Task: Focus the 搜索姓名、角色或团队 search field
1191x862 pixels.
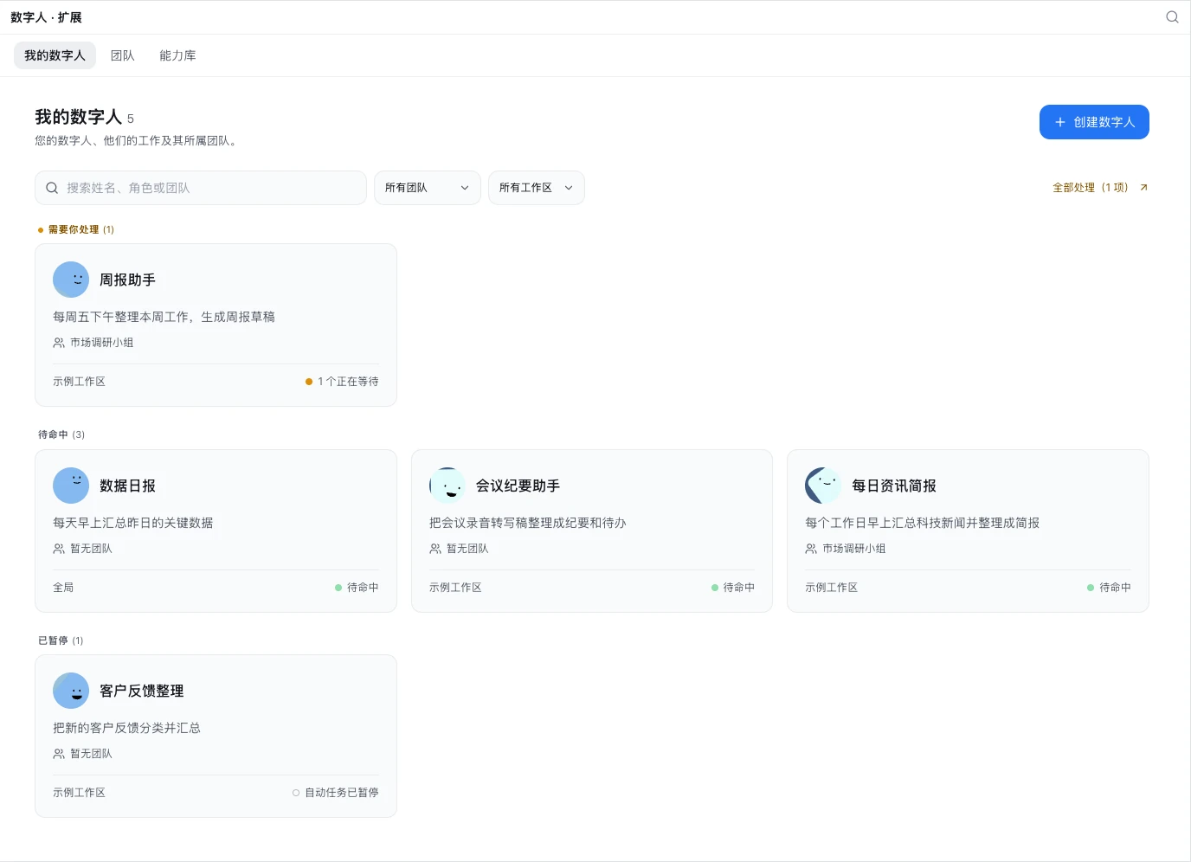Action: click(201, 188)
